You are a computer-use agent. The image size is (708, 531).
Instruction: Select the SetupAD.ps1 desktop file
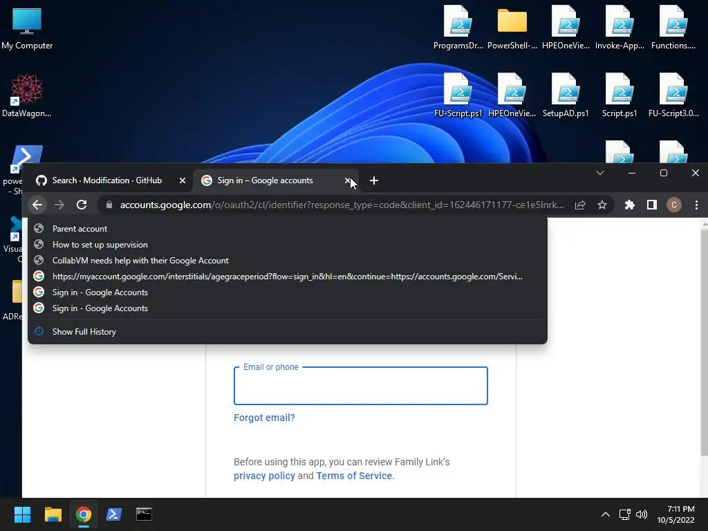[566, 95]
